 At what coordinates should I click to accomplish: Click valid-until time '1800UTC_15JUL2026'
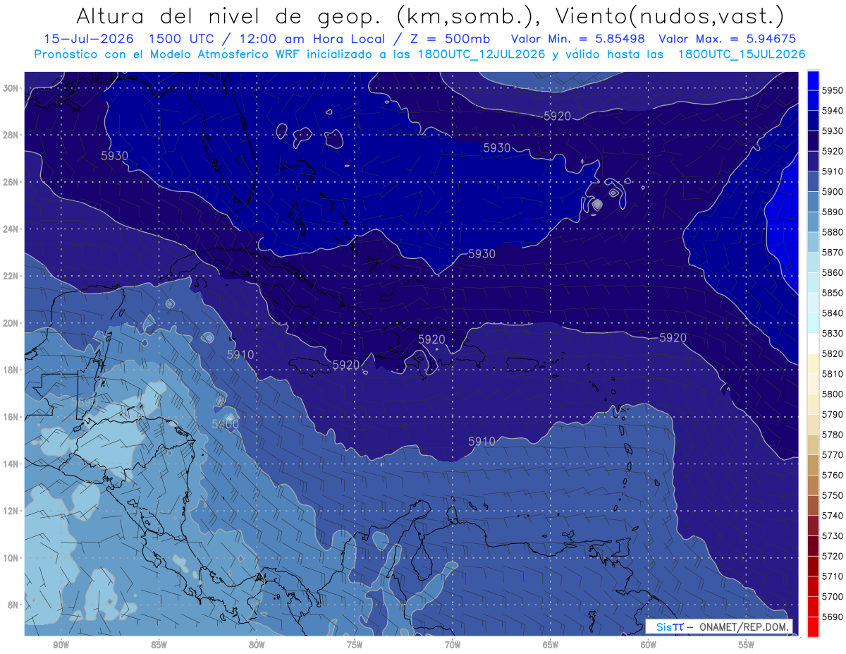(741, 54)
